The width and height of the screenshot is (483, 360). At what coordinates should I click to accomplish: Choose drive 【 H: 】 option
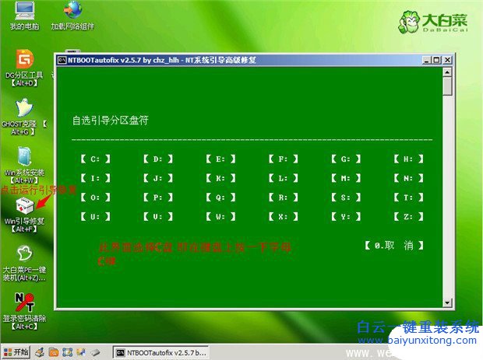point(408,159)
